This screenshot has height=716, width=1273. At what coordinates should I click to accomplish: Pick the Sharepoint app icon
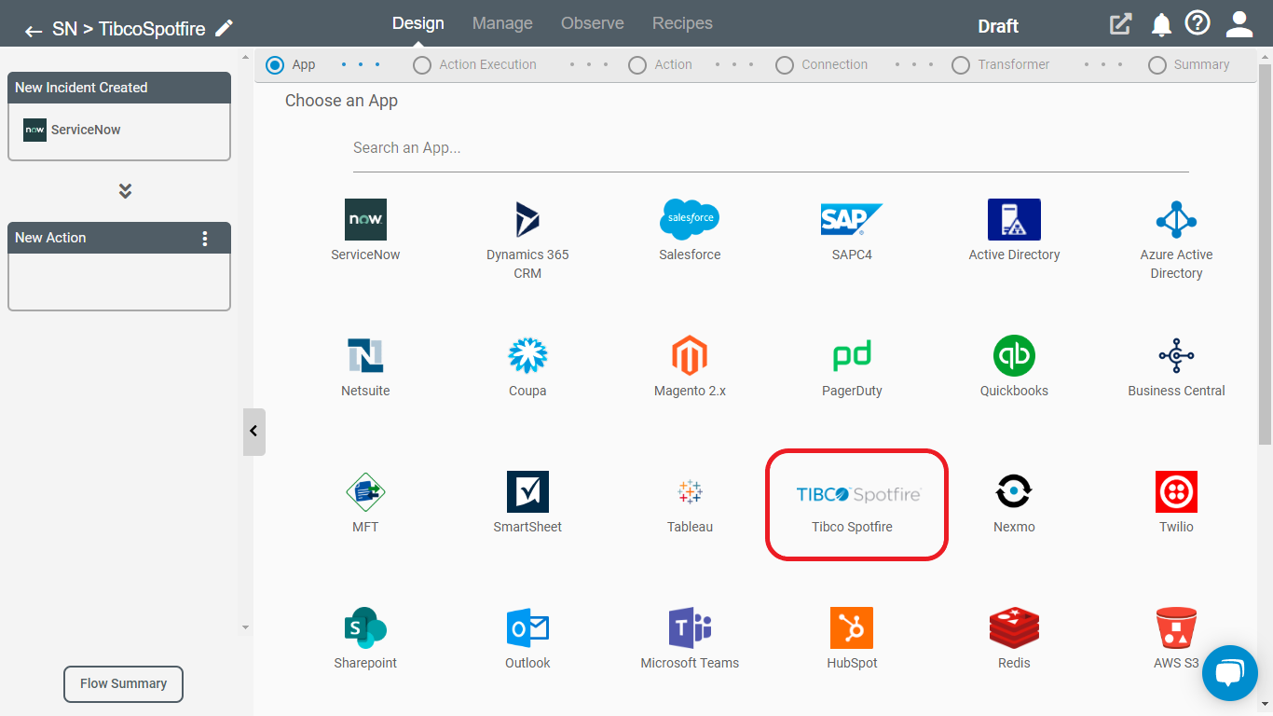click(x=365, y=627)
